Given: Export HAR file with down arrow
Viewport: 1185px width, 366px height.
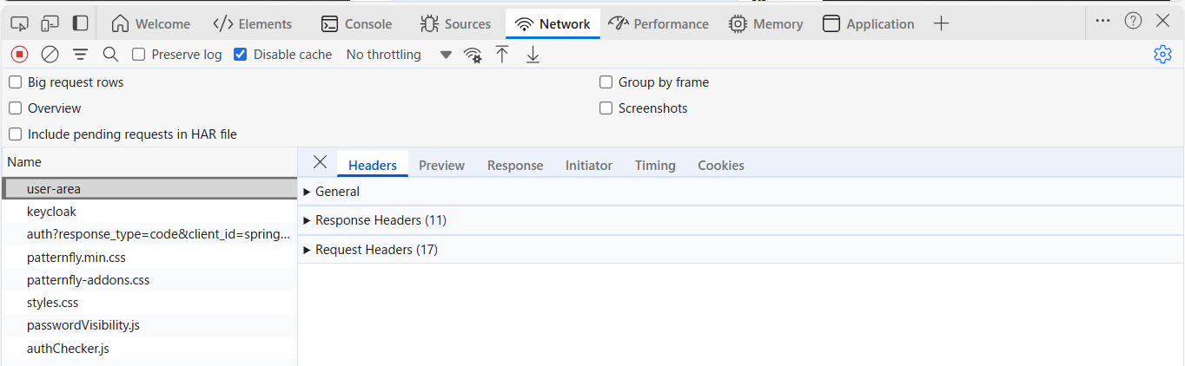Looking at the screenshot, I should (x=533, y=55).
